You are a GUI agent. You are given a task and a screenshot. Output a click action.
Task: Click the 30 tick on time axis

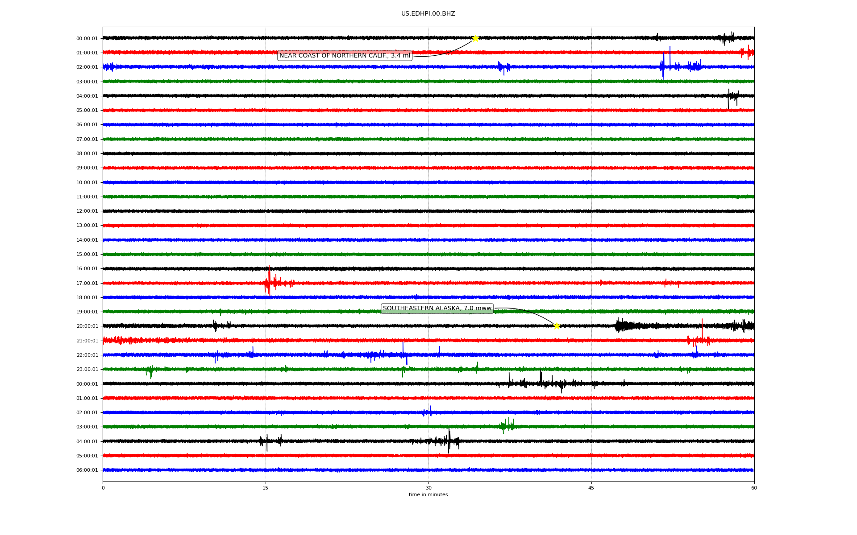click(x=428, y=488)
